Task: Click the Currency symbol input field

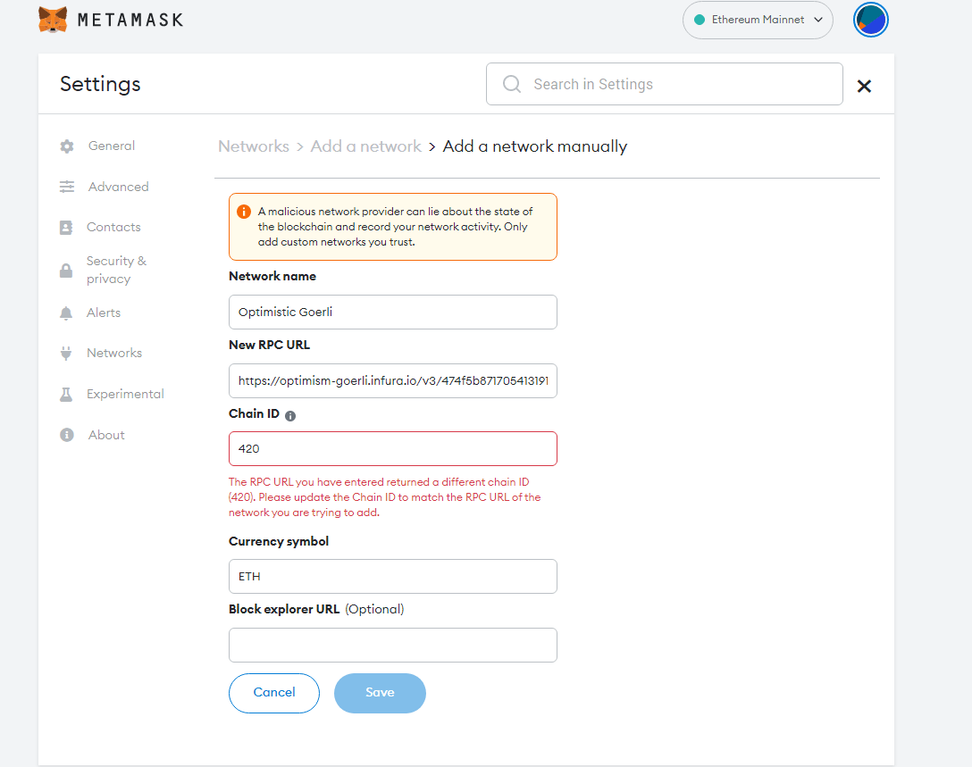Action: point(393,576)
